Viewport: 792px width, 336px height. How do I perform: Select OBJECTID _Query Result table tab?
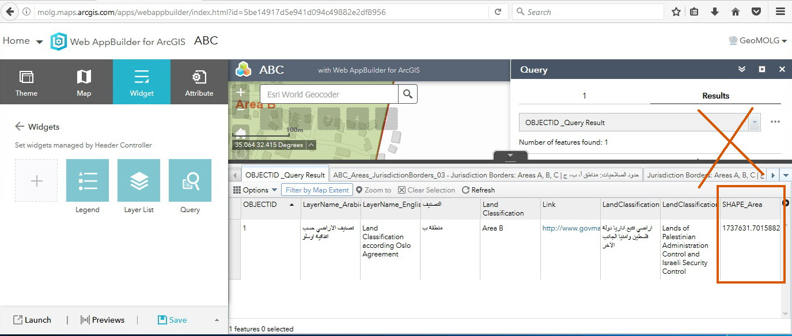285,175
